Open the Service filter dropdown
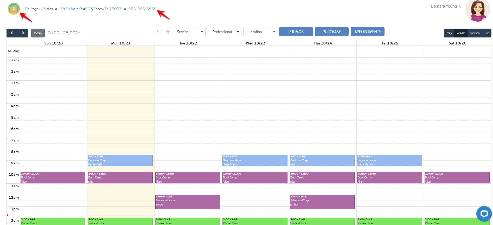This screenshot has width=493, height=225. [x=189, y=32]
